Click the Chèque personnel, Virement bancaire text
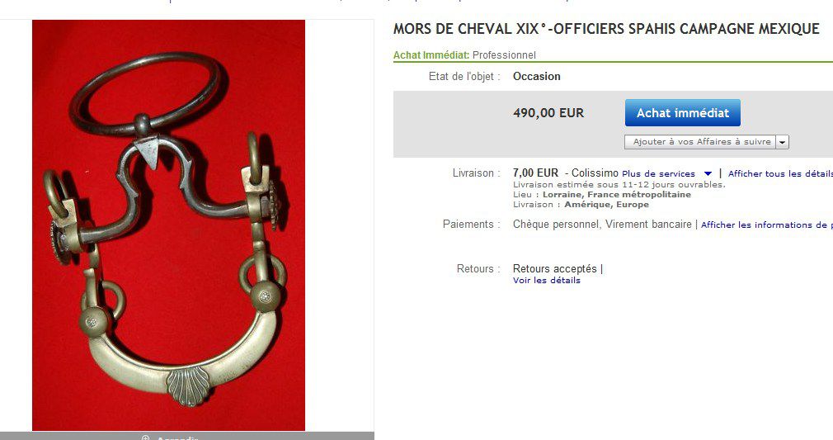Viewport: 833px width, 440px height. point(602,224)
